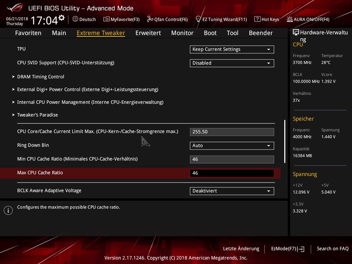The width and height of the screenshot is (352, 264).
Task: Select the Extreme Tweaker tab
Action: [x=101, y=33]
